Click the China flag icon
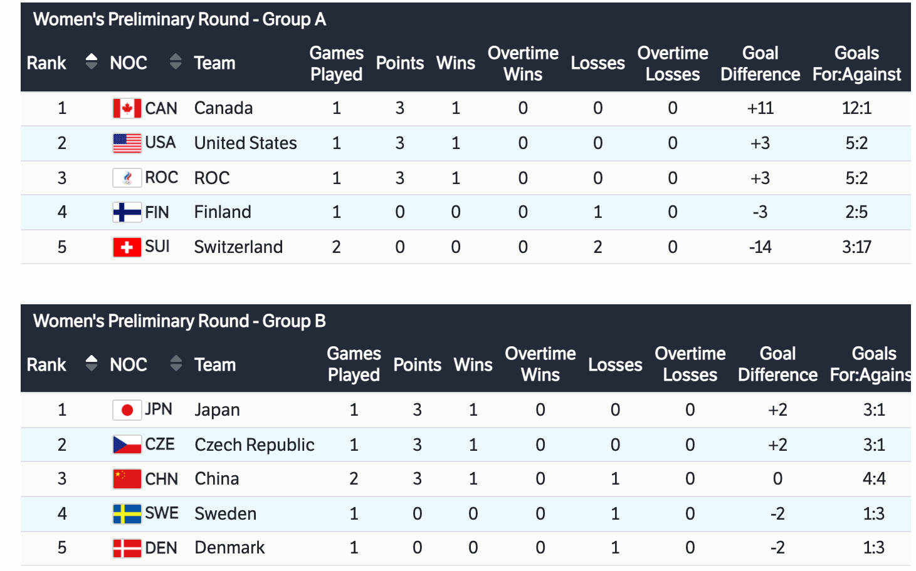Viewport: 916px width, 571px height. (127, 479)
